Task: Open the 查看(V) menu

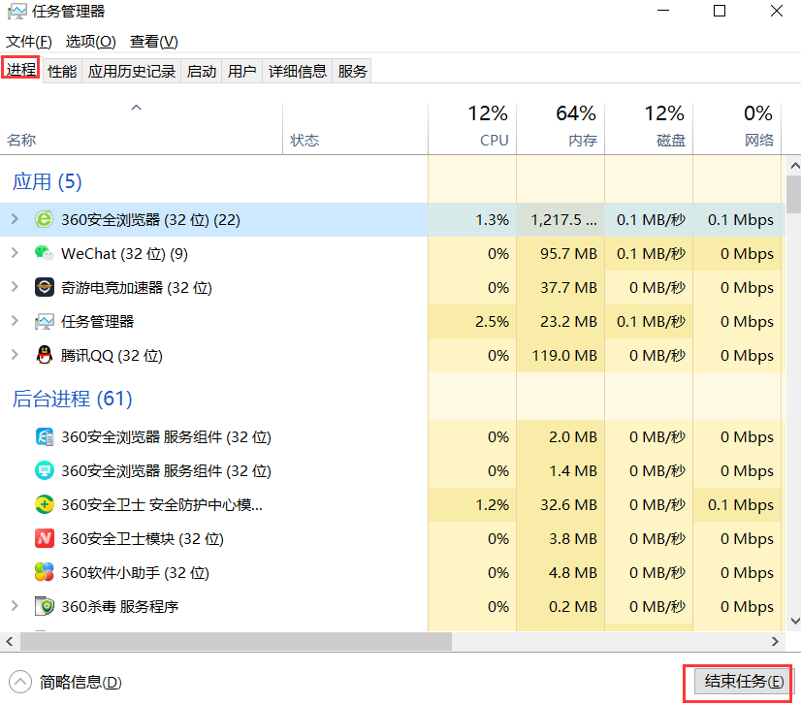Action: click(154, 42)
